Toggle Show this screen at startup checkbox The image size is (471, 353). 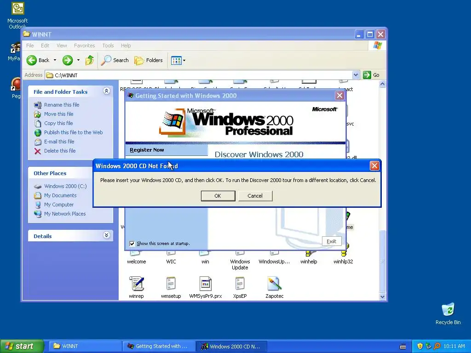[132, 244]
